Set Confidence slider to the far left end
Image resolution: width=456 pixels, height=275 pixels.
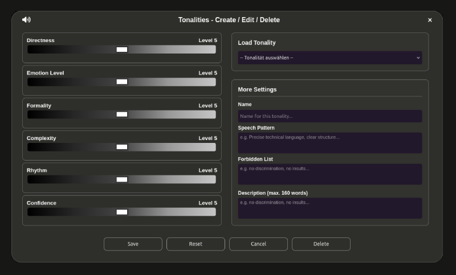pyautogui.click(x=28, y=212)
